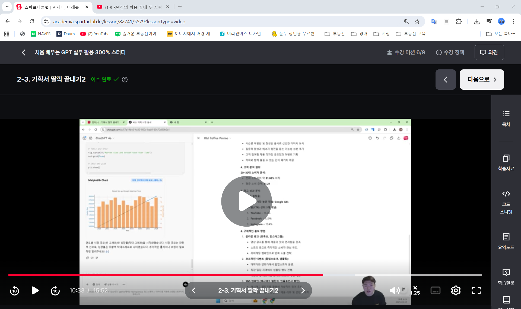Skip the video forward 10 seconds
The height and width of the screenshot is (309, 521).
55,291
